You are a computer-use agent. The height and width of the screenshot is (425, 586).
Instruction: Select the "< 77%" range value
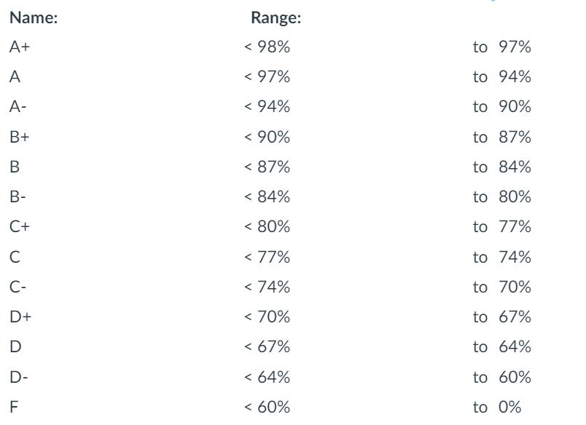point(268,256)
